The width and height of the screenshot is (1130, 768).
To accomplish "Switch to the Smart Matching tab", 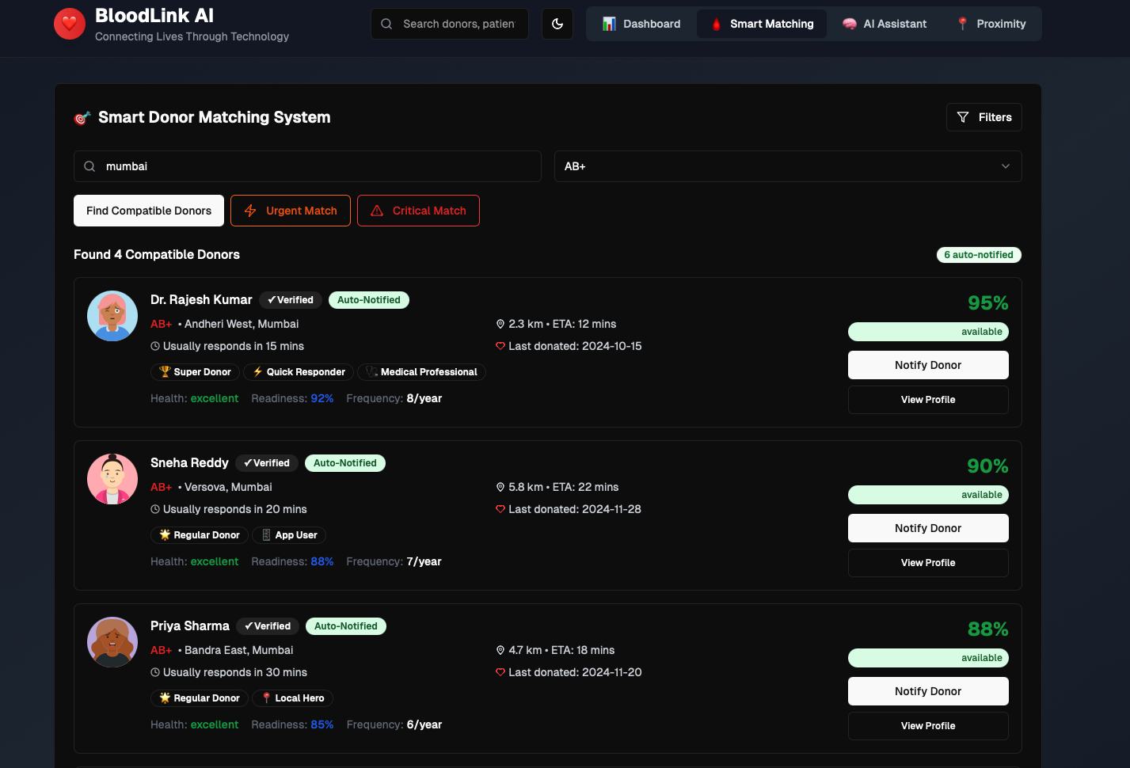I will pyautogui.click(x=762, y=24).
